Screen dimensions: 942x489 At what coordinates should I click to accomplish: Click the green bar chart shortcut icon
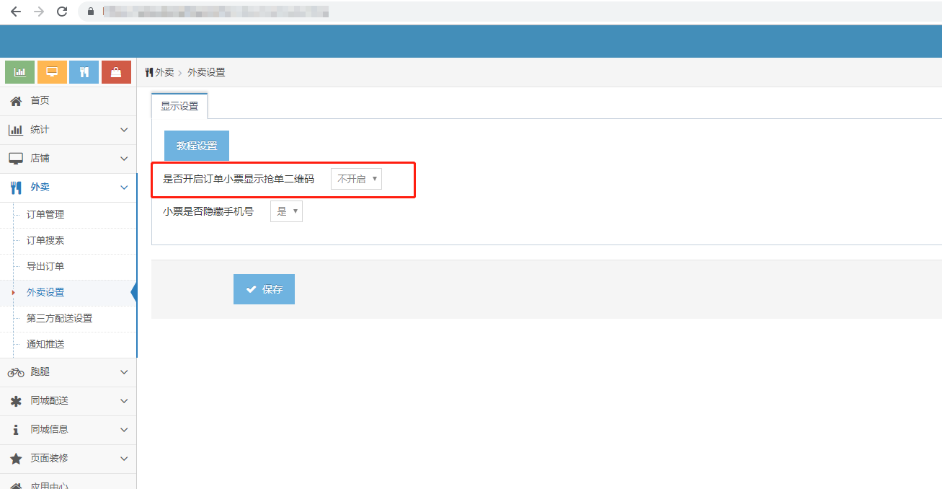tap(20, 72)
